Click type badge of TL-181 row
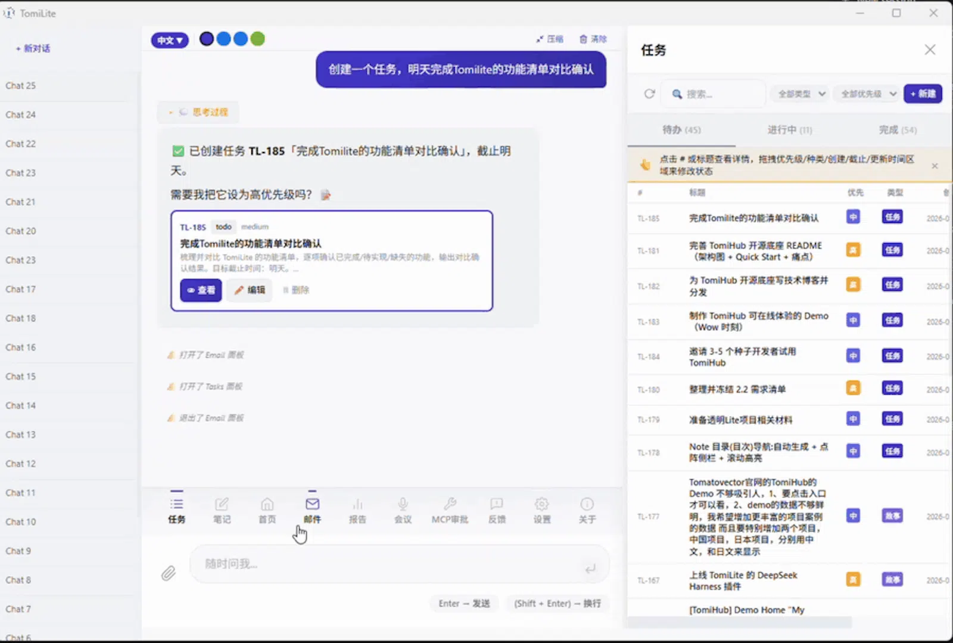 (x=892, y=250)
